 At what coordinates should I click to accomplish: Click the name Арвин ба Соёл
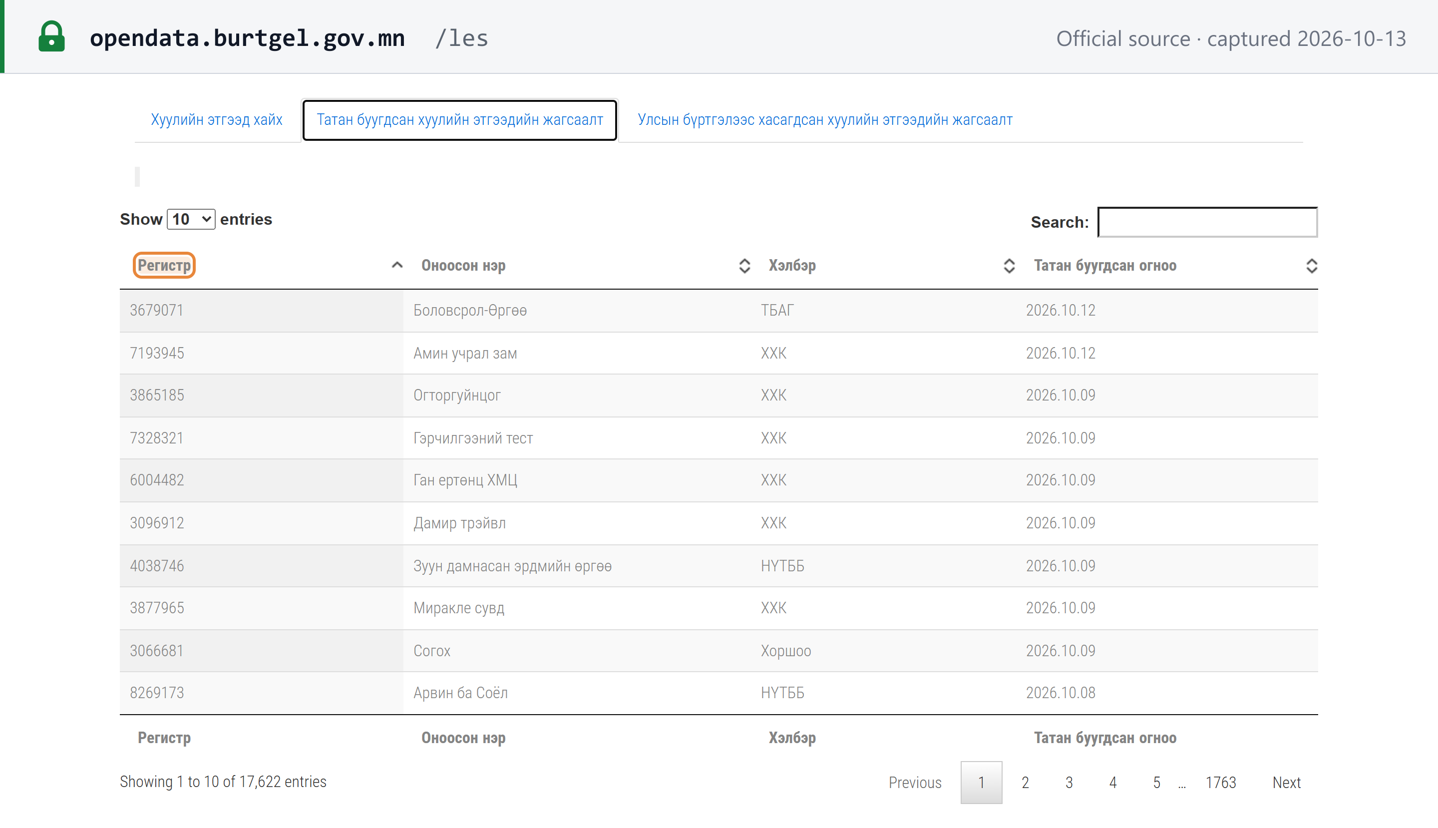460,693
